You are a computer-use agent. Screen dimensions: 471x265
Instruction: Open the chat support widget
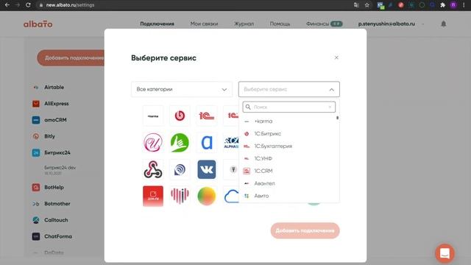tap(445, 253)
